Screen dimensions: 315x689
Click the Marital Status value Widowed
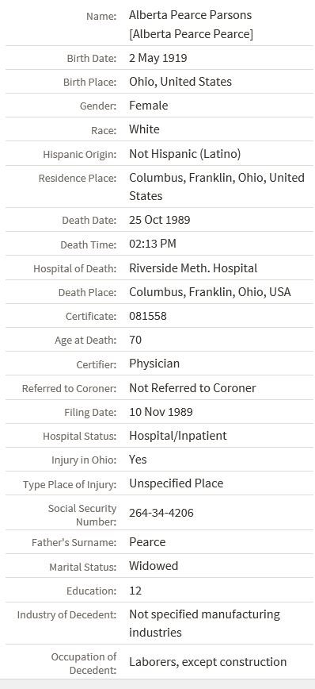[x=154, y=566]
